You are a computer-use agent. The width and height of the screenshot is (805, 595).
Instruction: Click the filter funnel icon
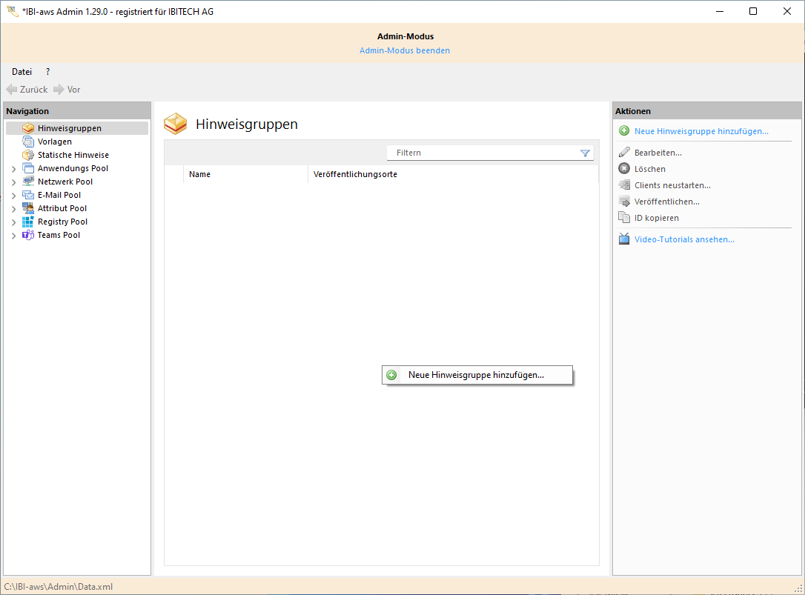tap(585, 153)
